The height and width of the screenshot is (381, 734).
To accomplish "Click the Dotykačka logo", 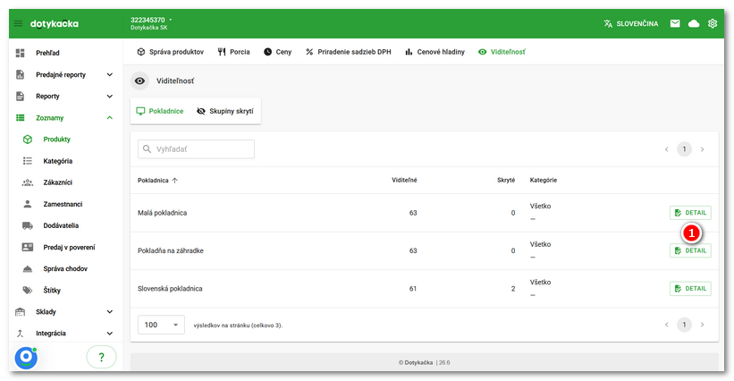I will click(x=55, y=24).
